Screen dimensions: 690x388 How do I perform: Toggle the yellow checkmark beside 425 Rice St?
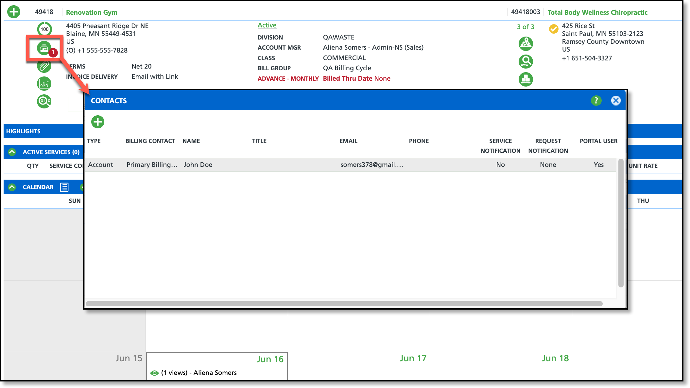click(553, 29)
